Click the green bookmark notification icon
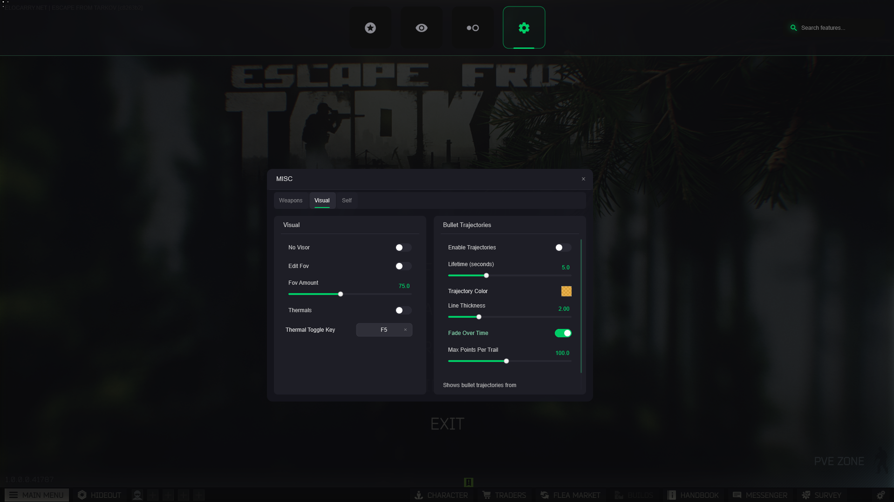 469,482
